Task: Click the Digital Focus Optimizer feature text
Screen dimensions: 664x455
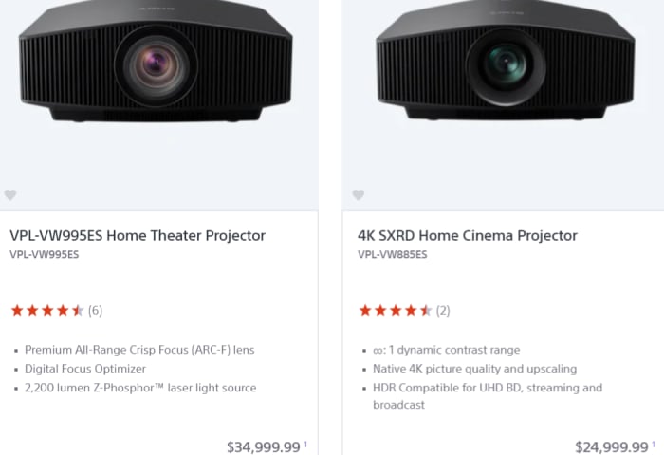Action: (85, 369)
